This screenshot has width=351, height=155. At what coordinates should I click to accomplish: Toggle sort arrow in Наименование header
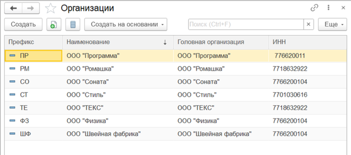click(x=165, y=42)
